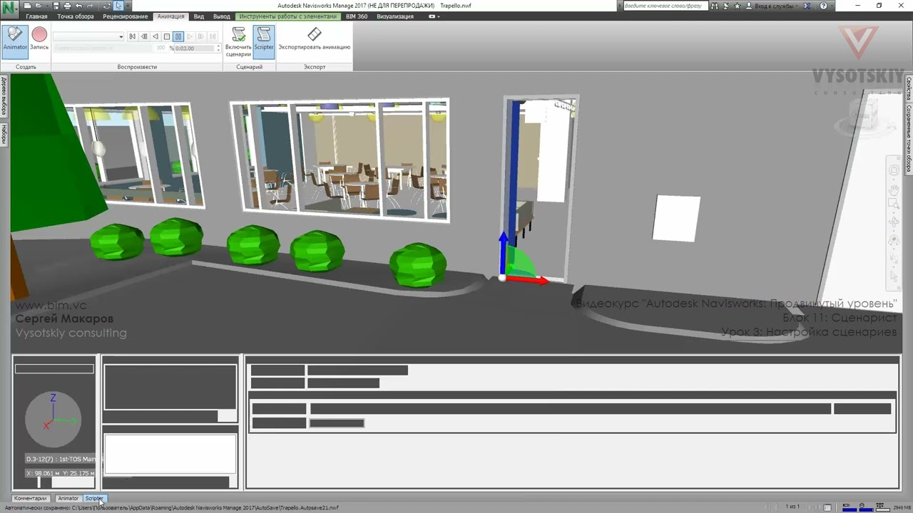The image size is (913, 513).
Task: Go to the Рецензирование tab
Action: (126, 16)
